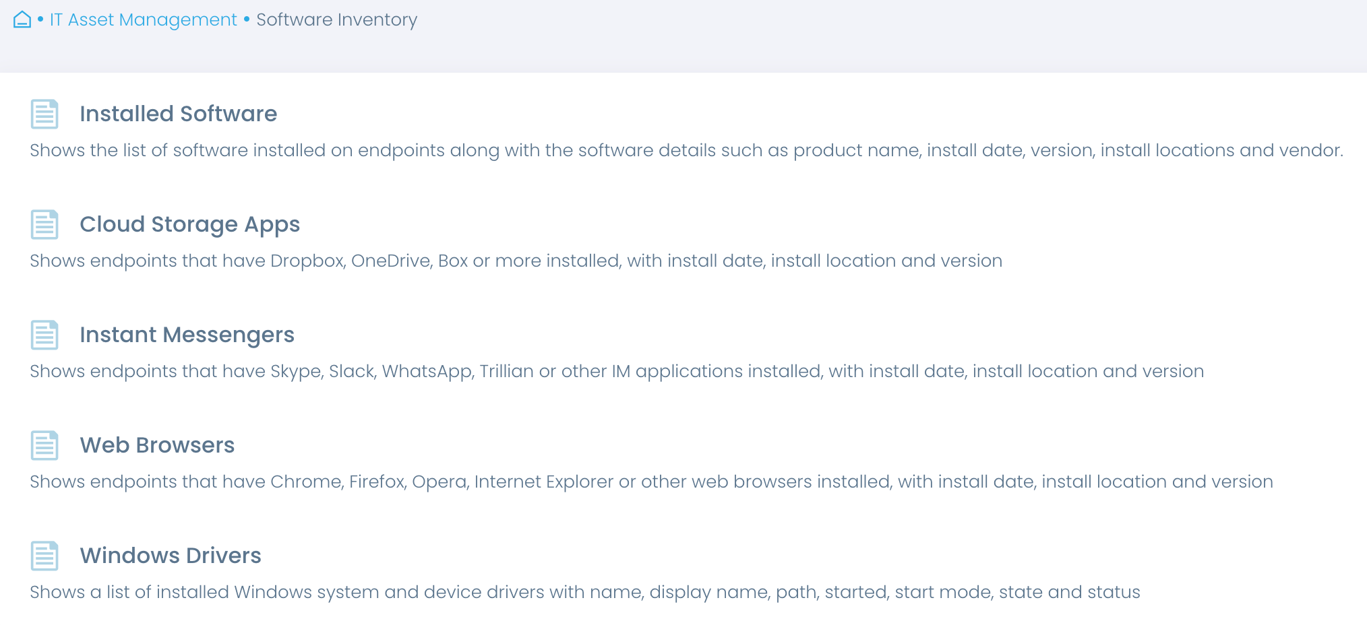Select the Web Browsers document icon
The height and width of the screenshot is (625, 1367).
[x=44, y=445]
